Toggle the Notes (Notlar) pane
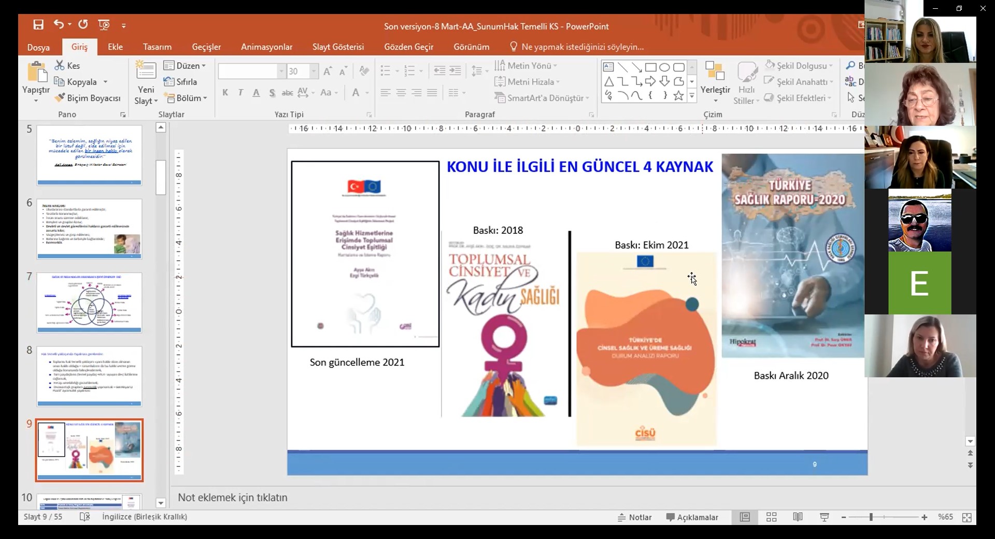995x539 pixels. (635, 517)
